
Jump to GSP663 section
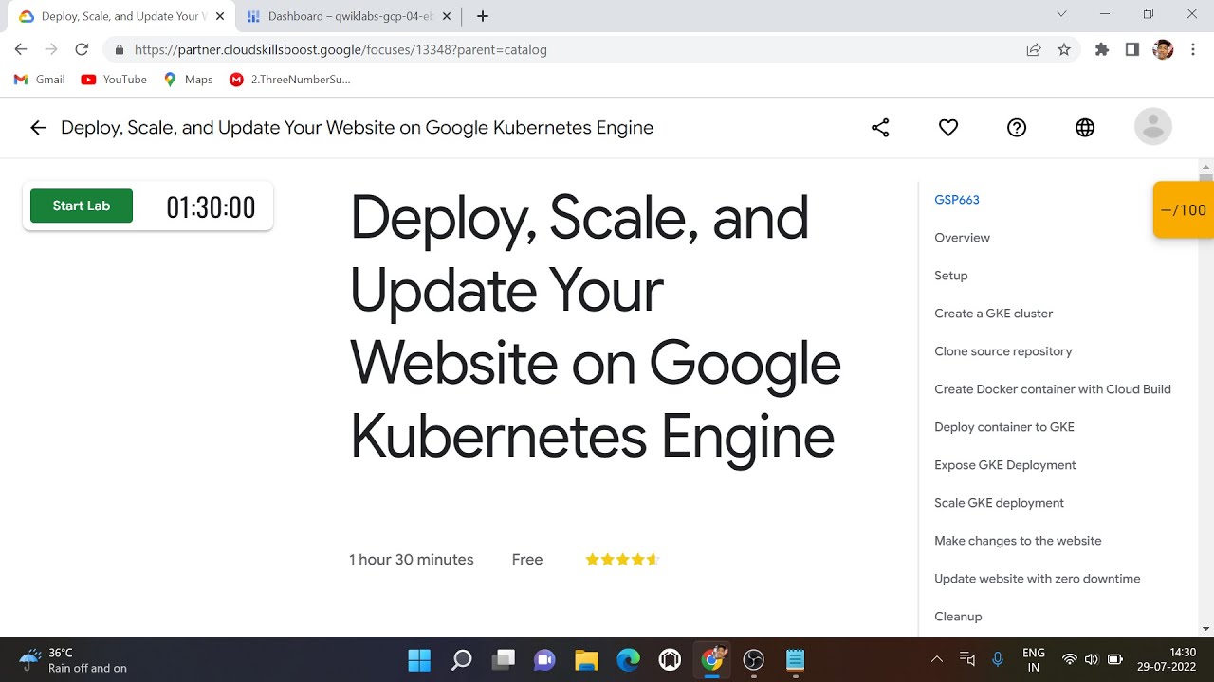click(x=957, y=200)
